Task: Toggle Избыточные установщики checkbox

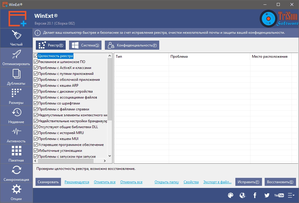Action: pyautogui.click(x=36, y=150)
